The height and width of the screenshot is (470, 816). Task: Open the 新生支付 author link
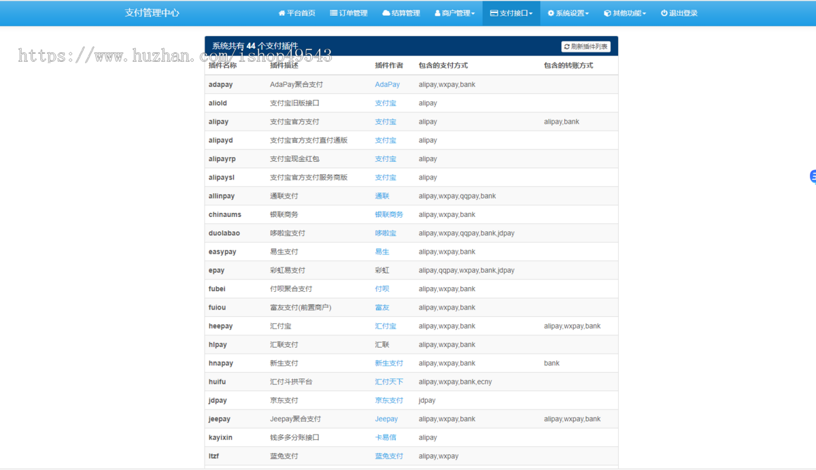tap(389, 363)
